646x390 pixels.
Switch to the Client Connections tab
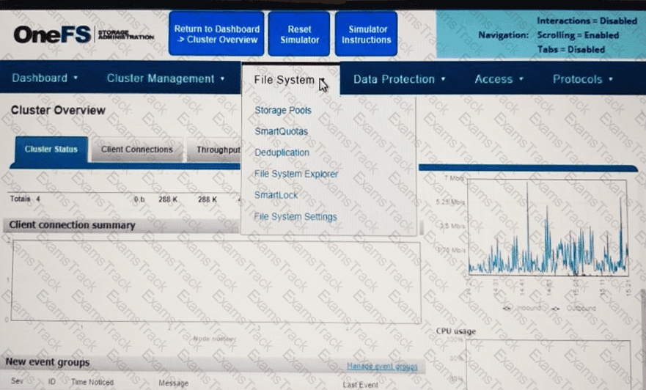click(x=136, y=150)
